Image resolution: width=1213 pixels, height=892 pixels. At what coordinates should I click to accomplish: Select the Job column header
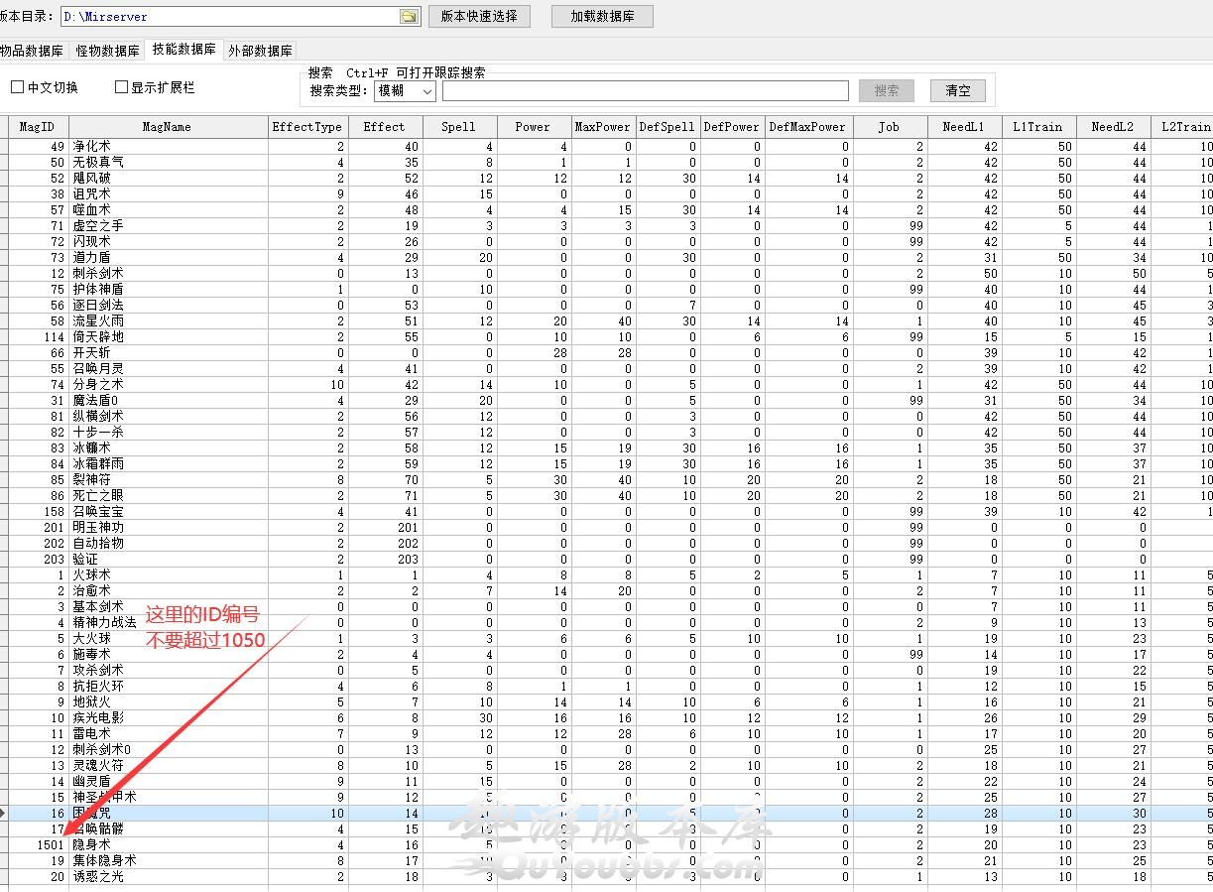coord(889,127)
